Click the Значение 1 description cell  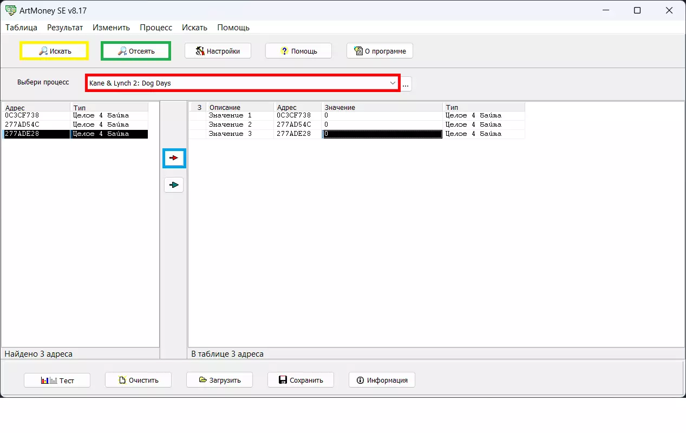coord(240,115)
